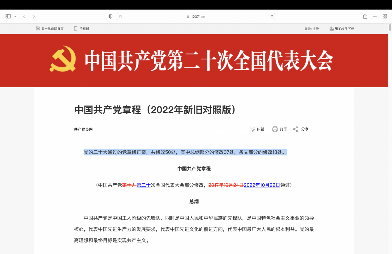This screenshot has width=392, height=254.
Task: Switch to 手机版 mobile version
Action: click(82, 29)
